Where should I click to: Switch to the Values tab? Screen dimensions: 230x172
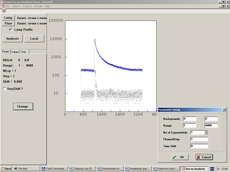[x=15, y=52]
